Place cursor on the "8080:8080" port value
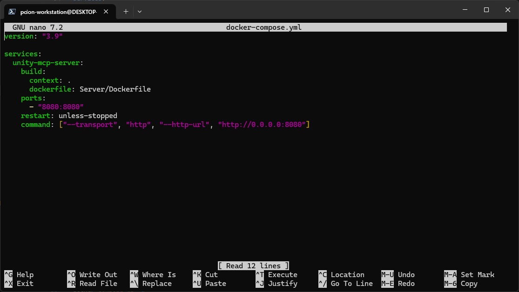Image resolution: width=519 pixels, height=292 pixels. (61, 107)
